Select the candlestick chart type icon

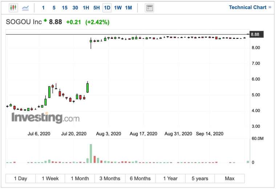pos(13,8)
